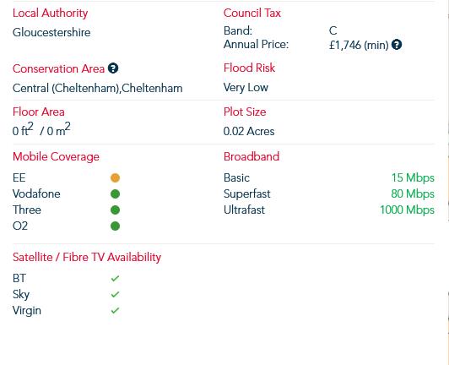Select the Gloucestershire local authority text

point(51,32)
